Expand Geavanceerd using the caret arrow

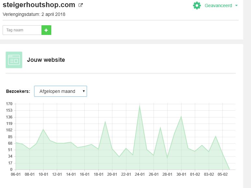236,6
